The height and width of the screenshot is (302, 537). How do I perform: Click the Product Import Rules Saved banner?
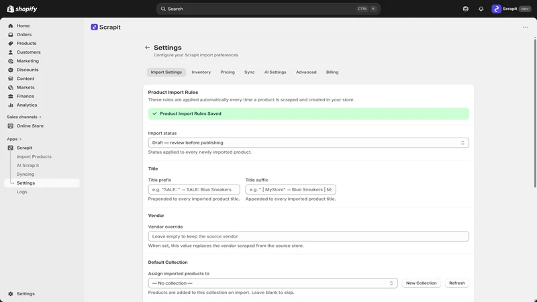[x=308, y=113]
